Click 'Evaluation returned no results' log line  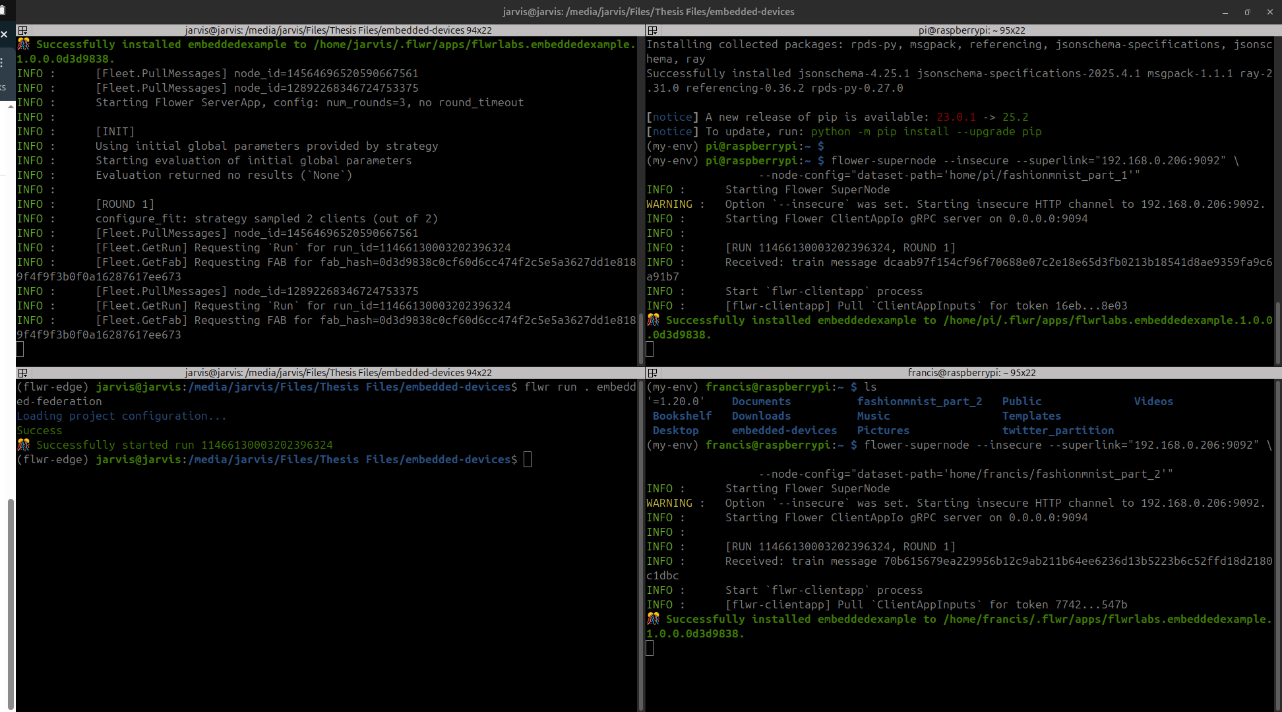click(224, 175)
